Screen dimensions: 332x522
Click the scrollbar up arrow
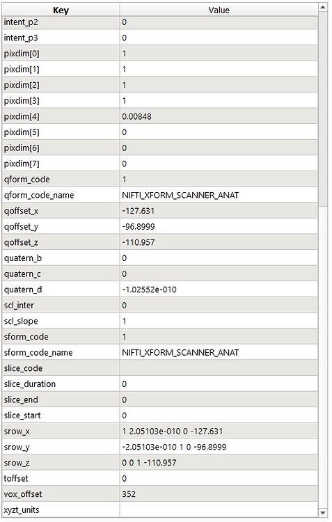pyautogui.click(x=323, y=7)
